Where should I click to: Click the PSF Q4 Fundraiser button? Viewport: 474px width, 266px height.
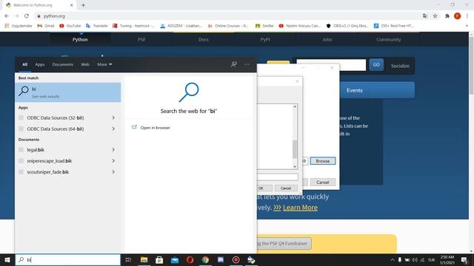(284, 243)
